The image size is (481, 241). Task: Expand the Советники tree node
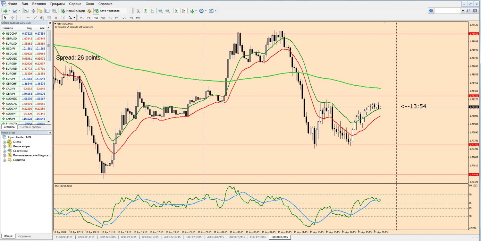point(4,151)
